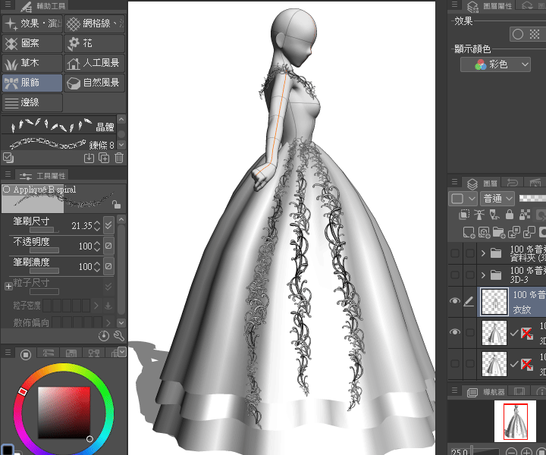This screenshot has height=455, width=546.
Task: Open the 花 flower brush group
Action: pos(94,43)
